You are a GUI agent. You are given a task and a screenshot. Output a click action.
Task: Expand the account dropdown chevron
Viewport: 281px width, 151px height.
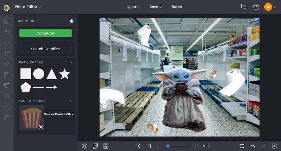pos(274,7)
